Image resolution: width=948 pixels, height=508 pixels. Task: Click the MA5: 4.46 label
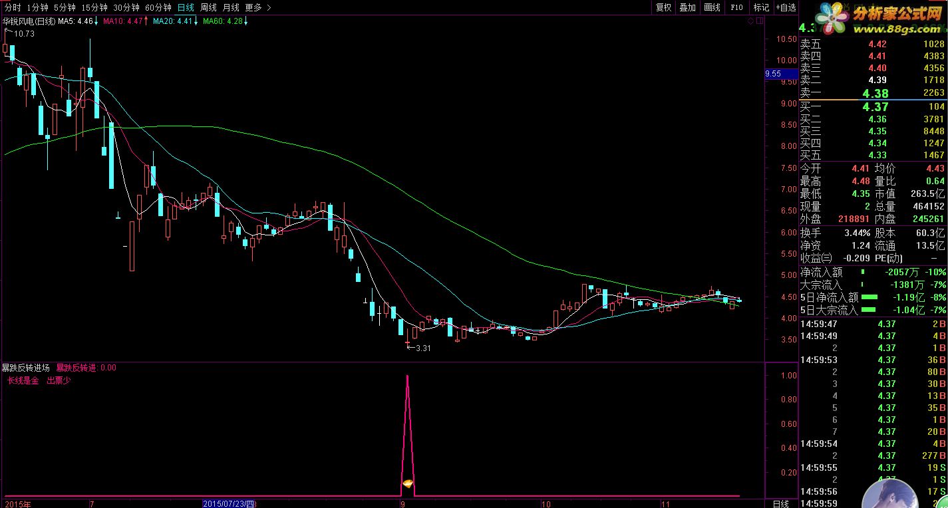tap(75, 21)
